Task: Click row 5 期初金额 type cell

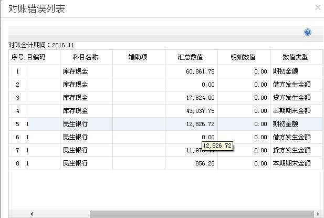Action: coord(296,124)
